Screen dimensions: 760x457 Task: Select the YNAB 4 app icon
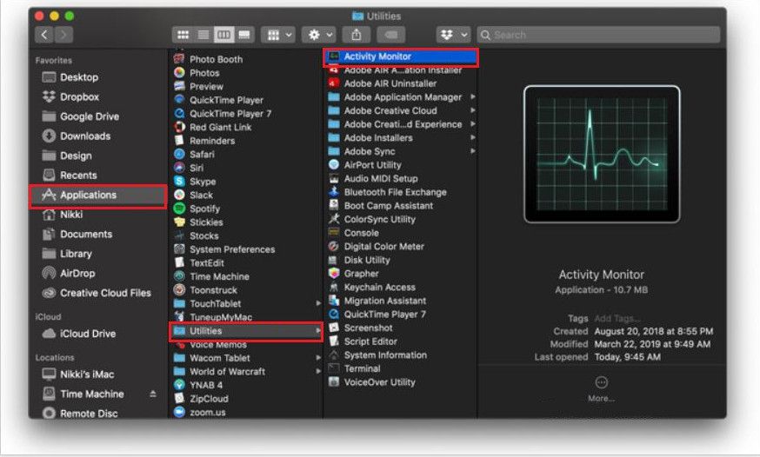179,385
